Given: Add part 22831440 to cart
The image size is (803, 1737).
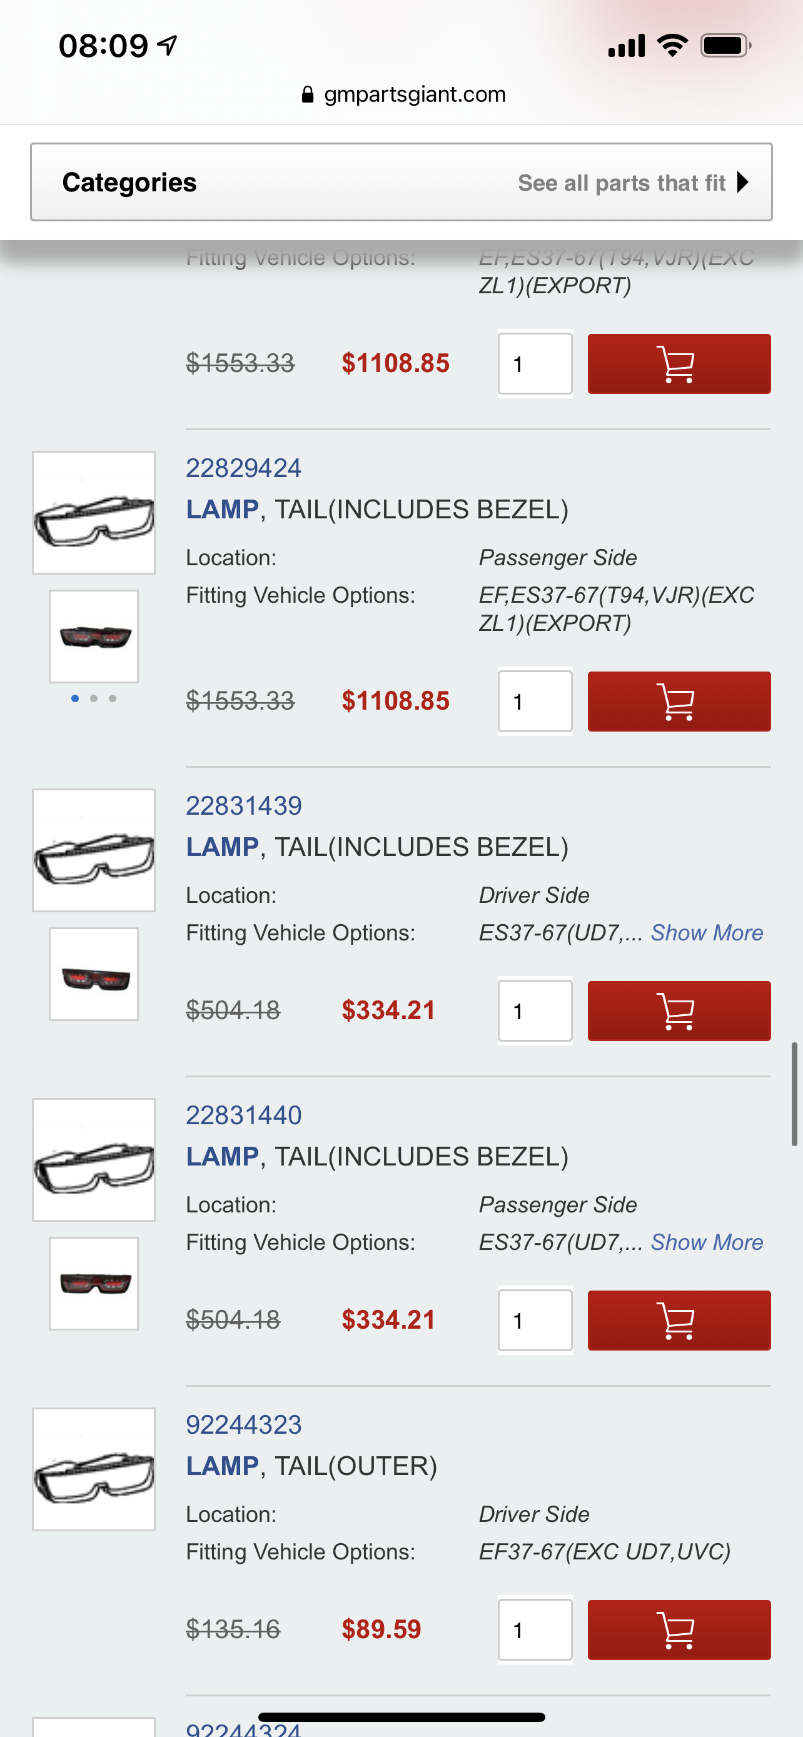Looking at the screenshot, I should click(x=679, y=1321).
